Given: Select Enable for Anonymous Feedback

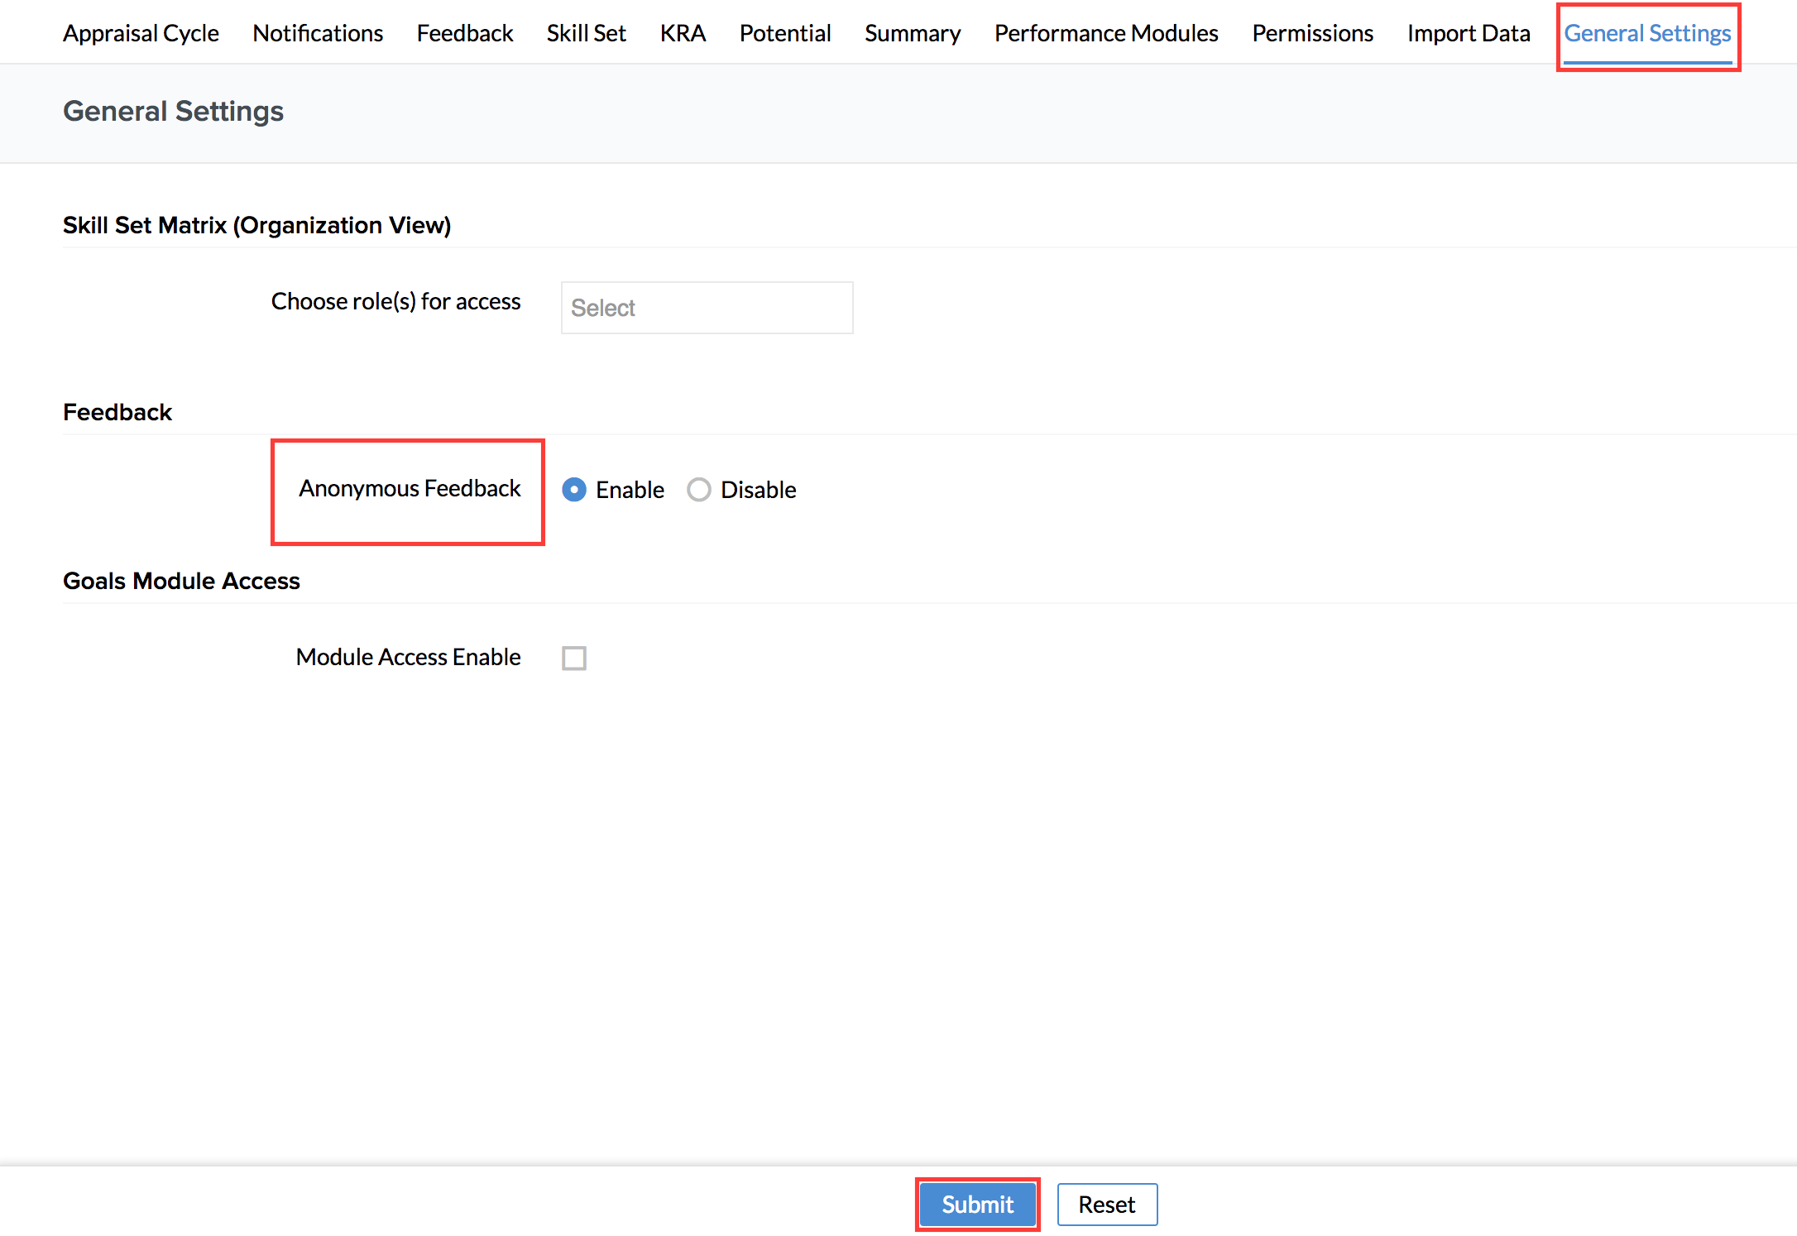Looking at the screenshot, I should pyautogui.click(x=574, y=490).
